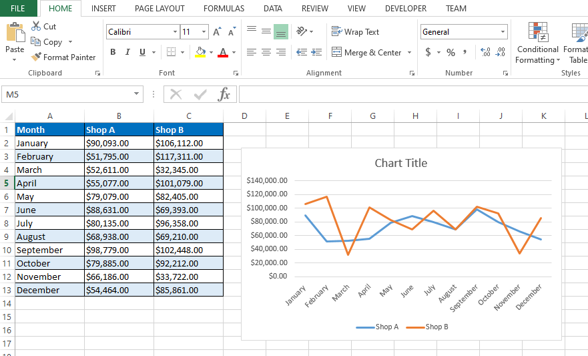Image resolution: width=588 pixels, height=356 pixels.
Task: Click the yellow Fill Color swatch button
Action: pyautogui.click(x=200, y=52)
